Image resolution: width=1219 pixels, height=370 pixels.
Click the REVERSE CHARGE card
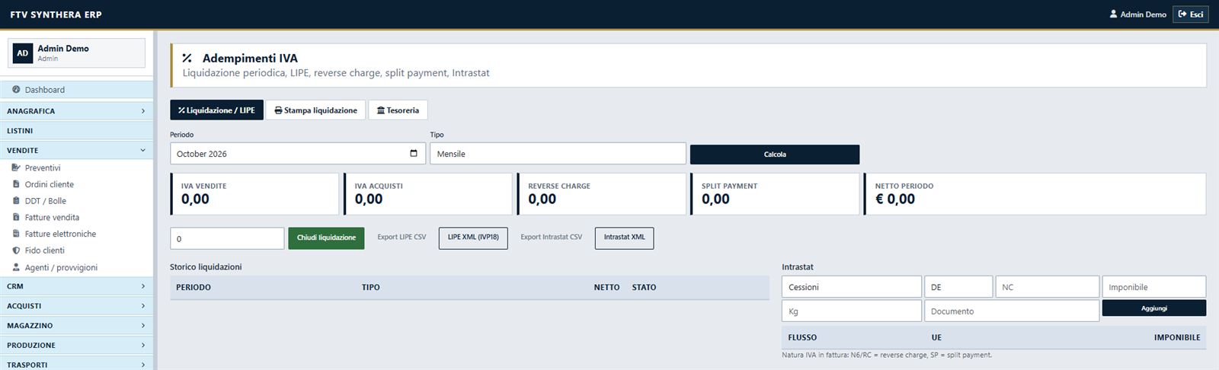coord(602,194)
